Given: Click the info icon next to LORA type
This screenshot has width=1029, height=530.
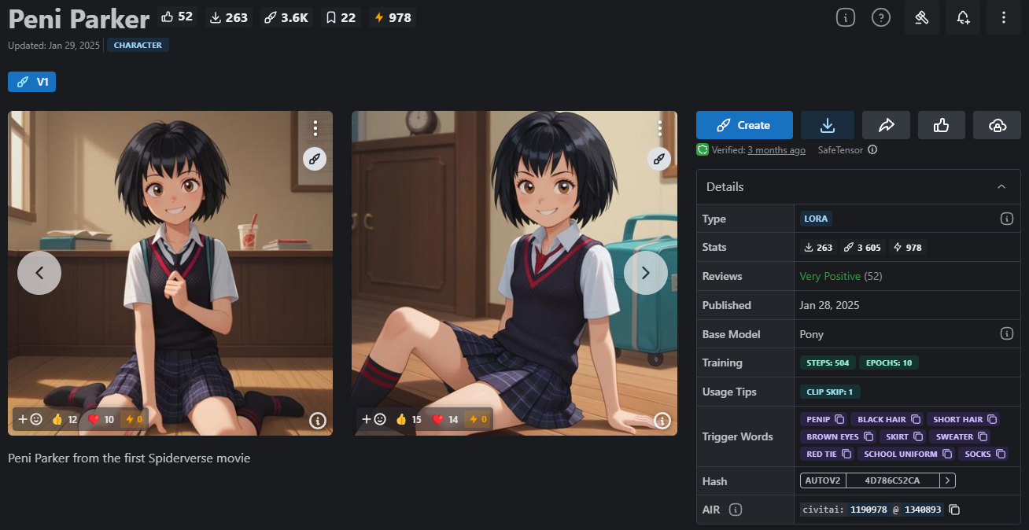Looking at the screenshot, I should click(1006, 219).
